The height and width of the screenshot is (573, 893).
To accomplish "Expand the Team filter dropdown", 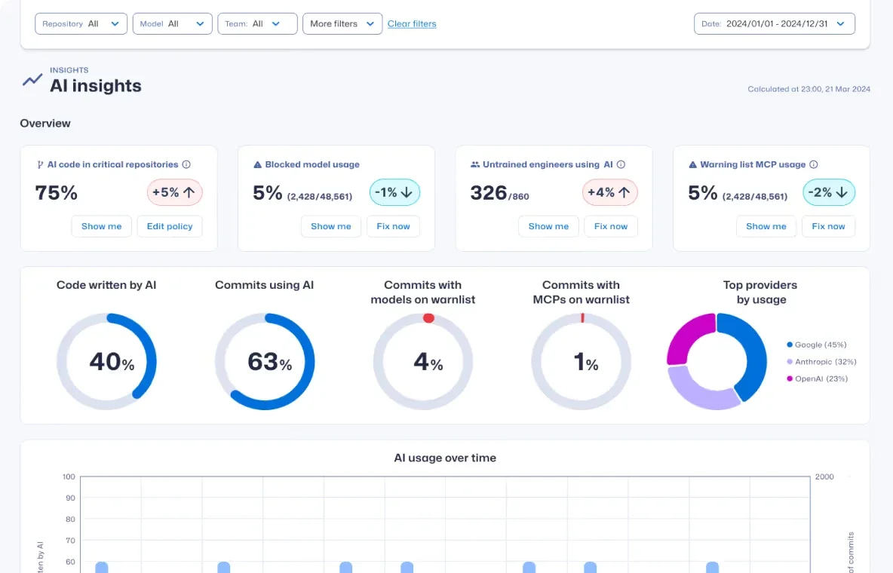I will coord(257,23).
